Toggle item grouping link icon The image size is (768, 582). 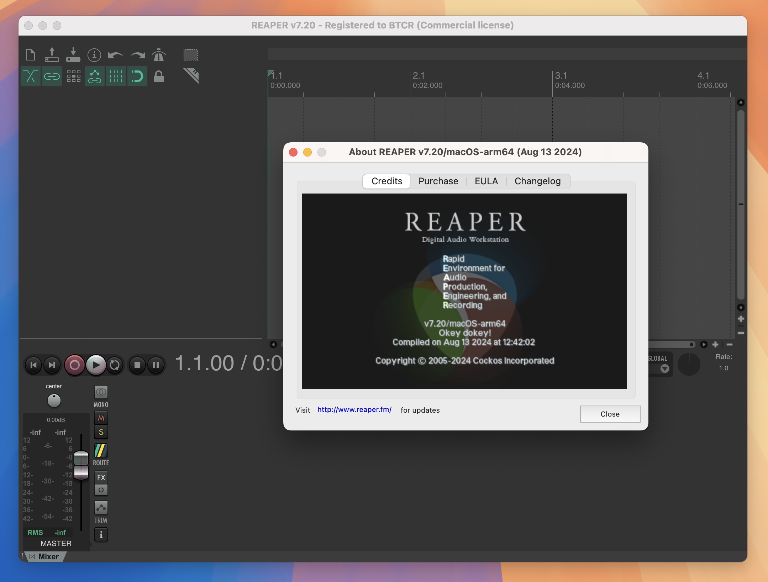click(x=52, y=76)
